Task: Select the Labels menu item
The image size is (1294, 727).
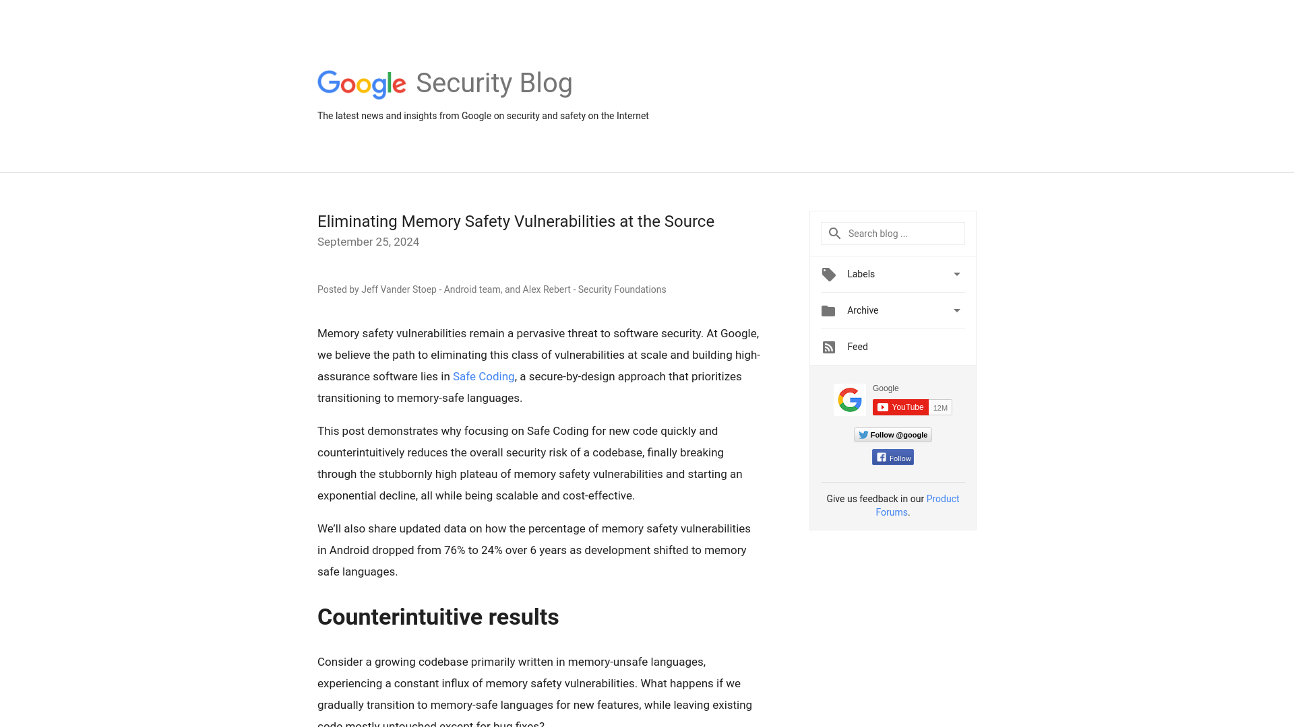Action: (x=892, y=273)
